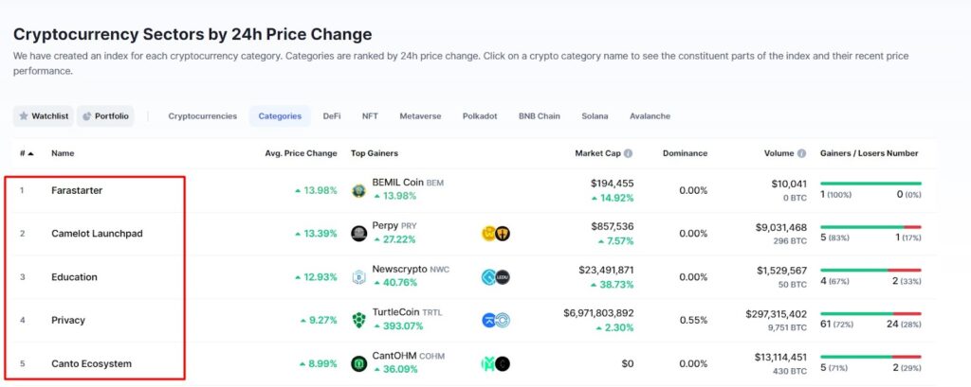Switch to the DeFi tab
The height and width of the screenshot is (387, 971).
coord(331,116)
